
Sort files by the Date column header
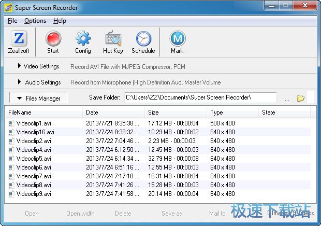point(114,112)
